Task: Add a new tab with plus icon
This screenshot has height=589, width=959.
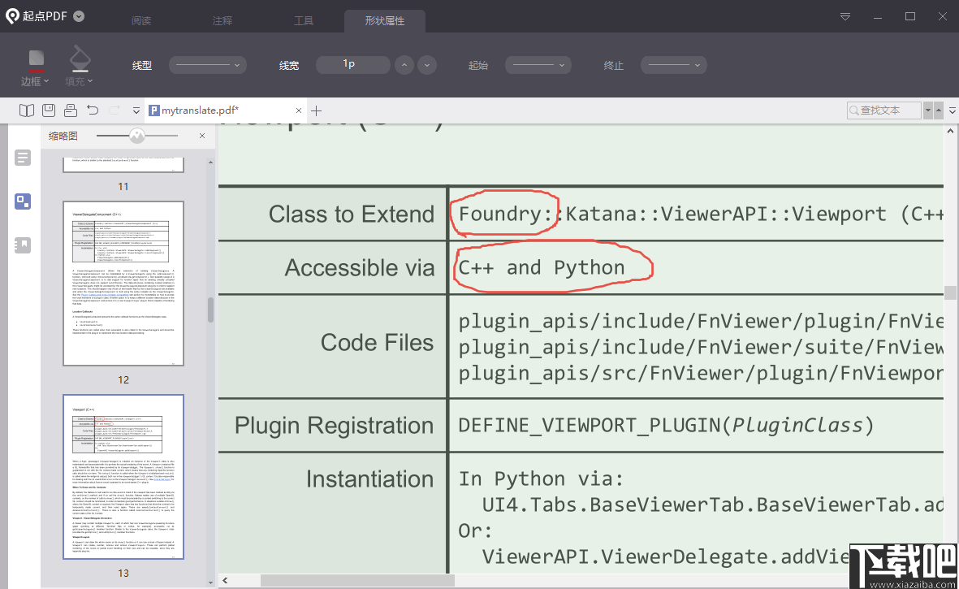Action: click(x=317, y=110)
